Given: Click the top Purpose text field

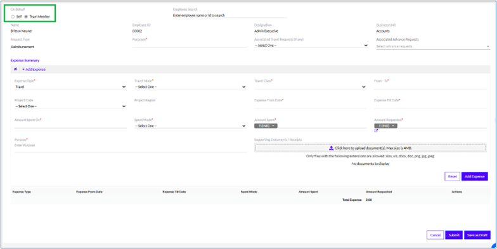Looking at the screenshot, I should click(x=189, y=46).
